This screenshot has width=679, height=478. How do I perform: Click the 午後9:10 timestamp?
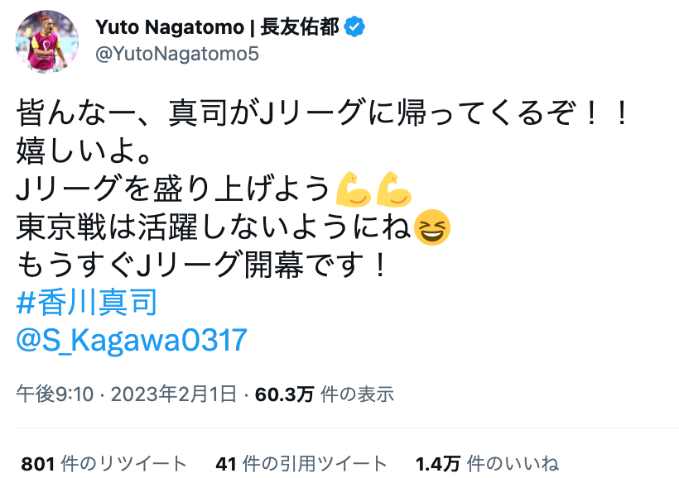(55, 394)
